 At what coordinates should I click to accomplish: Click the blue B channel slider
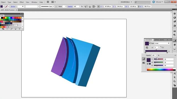pos(158,65)
